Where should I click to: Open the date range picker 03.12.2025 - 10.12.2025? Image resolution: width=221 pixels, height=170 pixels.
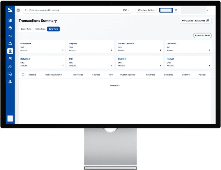click(196, 21)
